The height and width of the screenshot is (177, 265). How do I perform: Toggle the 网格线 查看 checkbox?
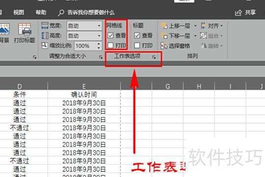point(110,35)
